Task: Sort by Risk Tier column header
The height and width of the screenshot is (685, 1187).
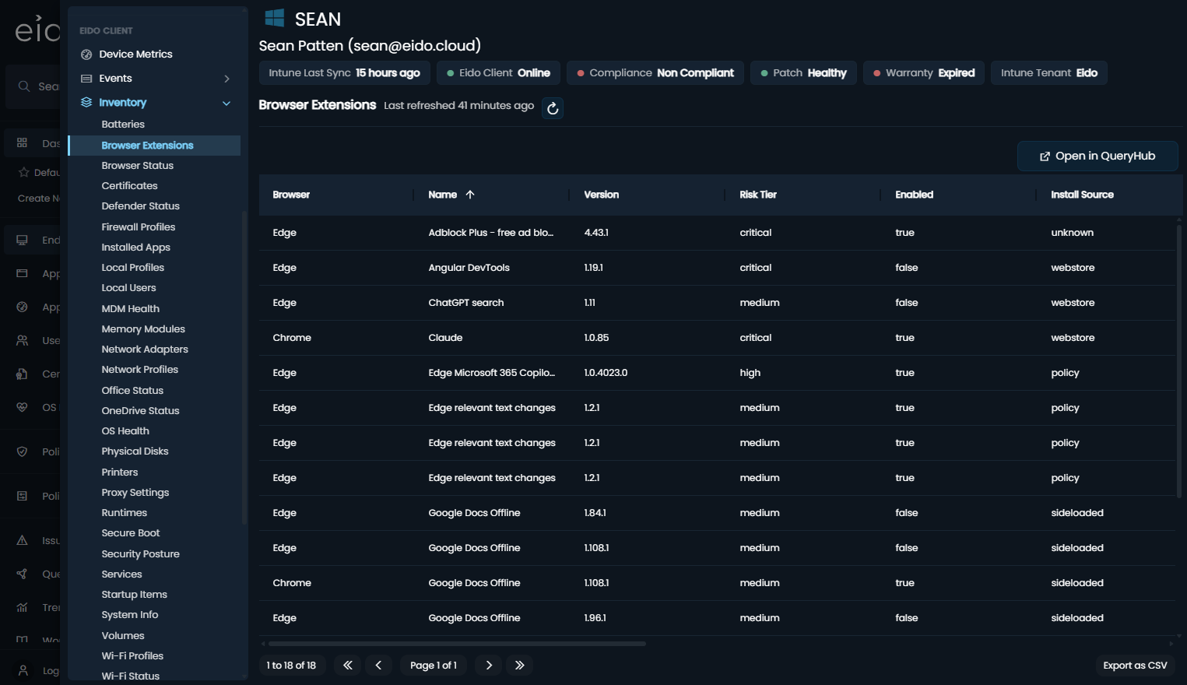Action: 758,195
